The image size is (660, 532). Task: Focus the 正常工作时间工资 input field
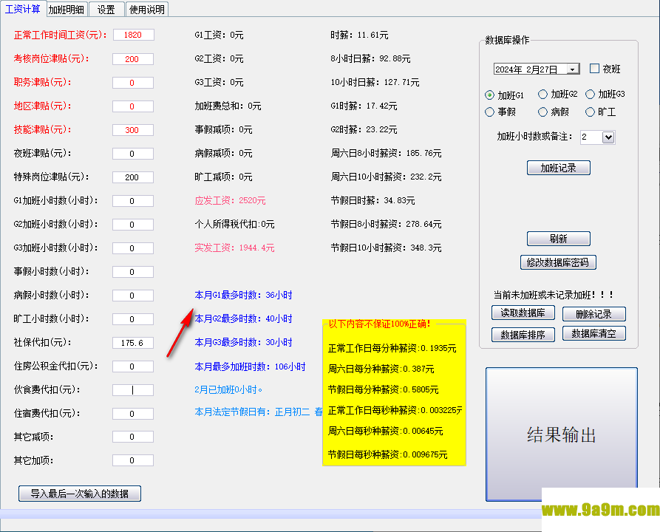134,35
